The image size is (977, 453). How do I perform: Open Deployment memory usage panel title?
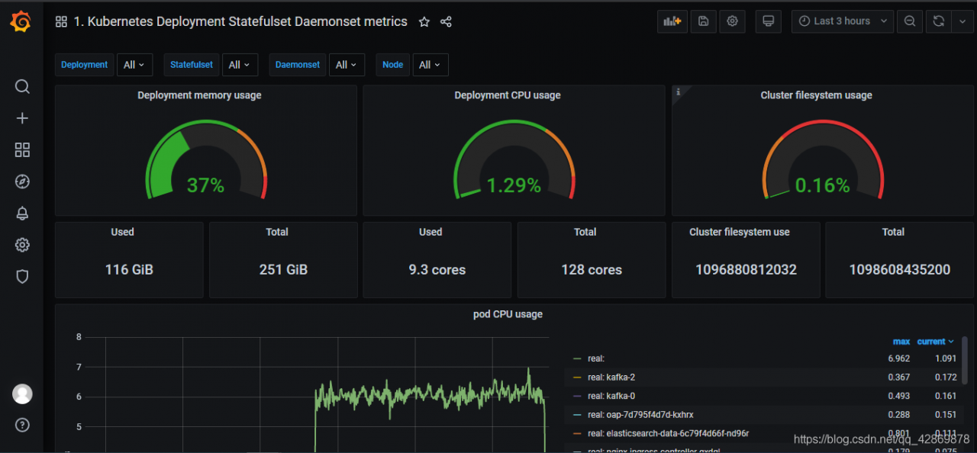point(199,95)
